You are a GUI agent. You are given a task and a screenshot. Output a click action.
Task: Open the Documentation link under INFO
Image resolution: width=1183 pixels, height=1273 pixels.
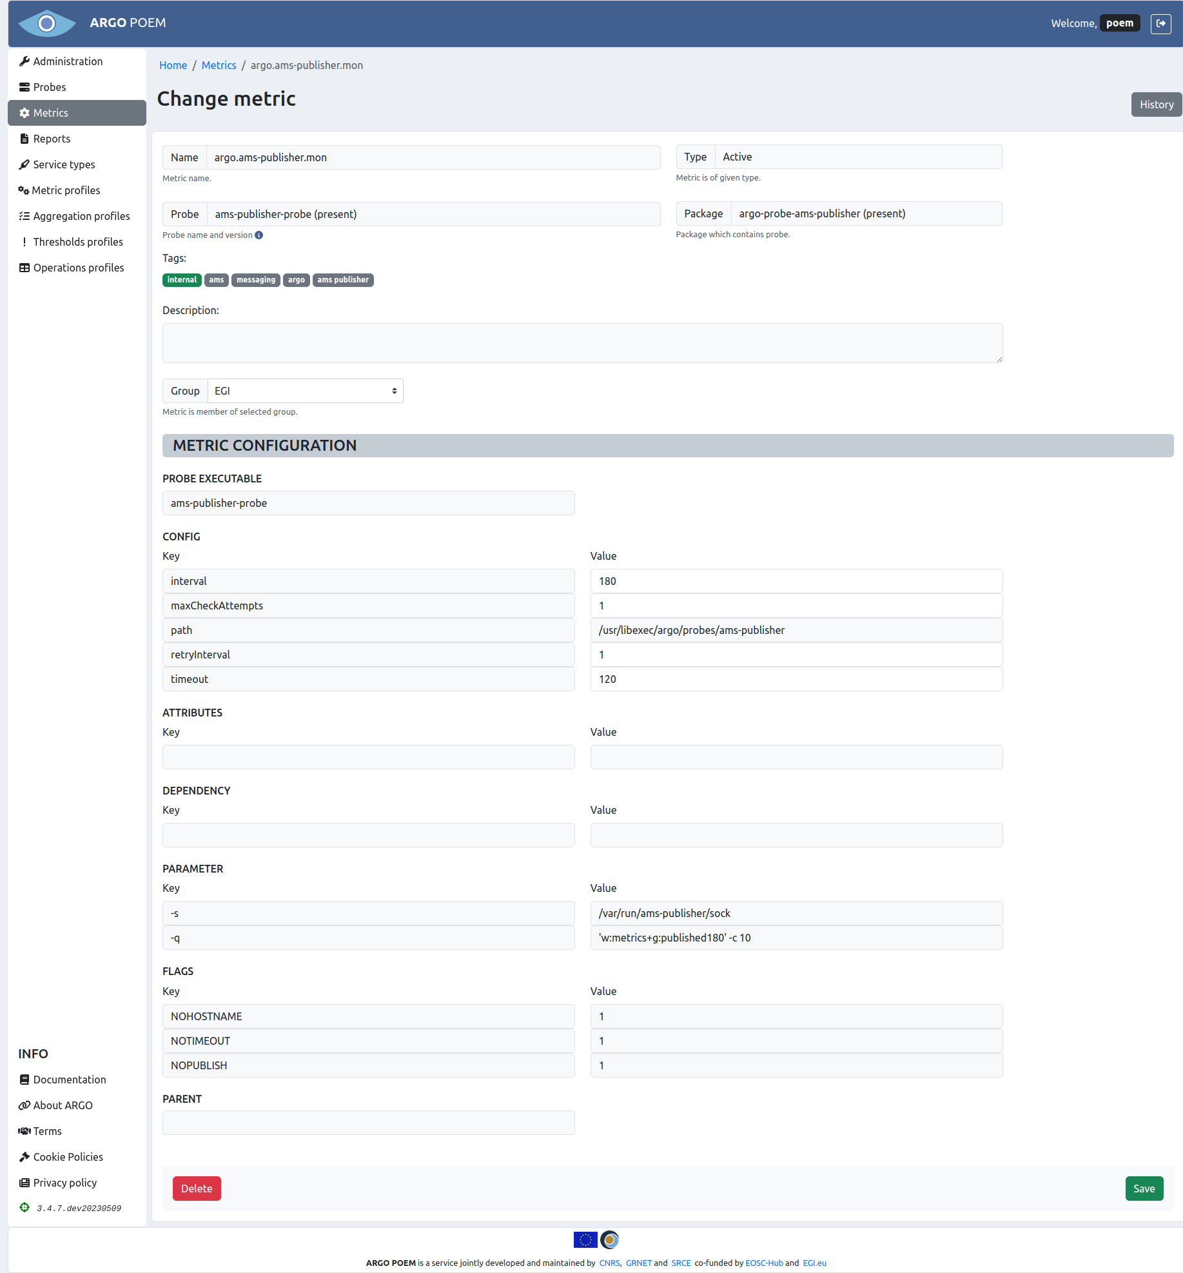(x=70, y=1080)
